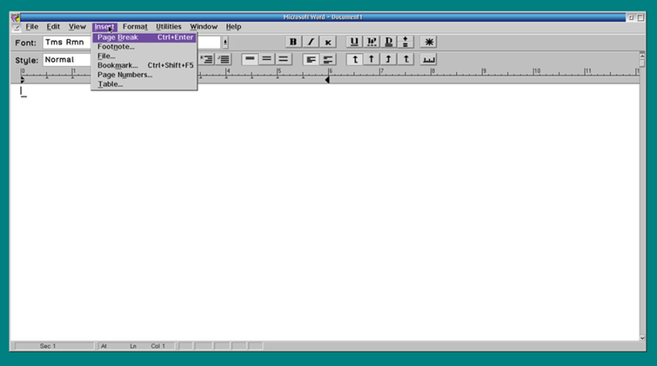Choose Page Numbers... from Insert menu

tap(144, 75)
